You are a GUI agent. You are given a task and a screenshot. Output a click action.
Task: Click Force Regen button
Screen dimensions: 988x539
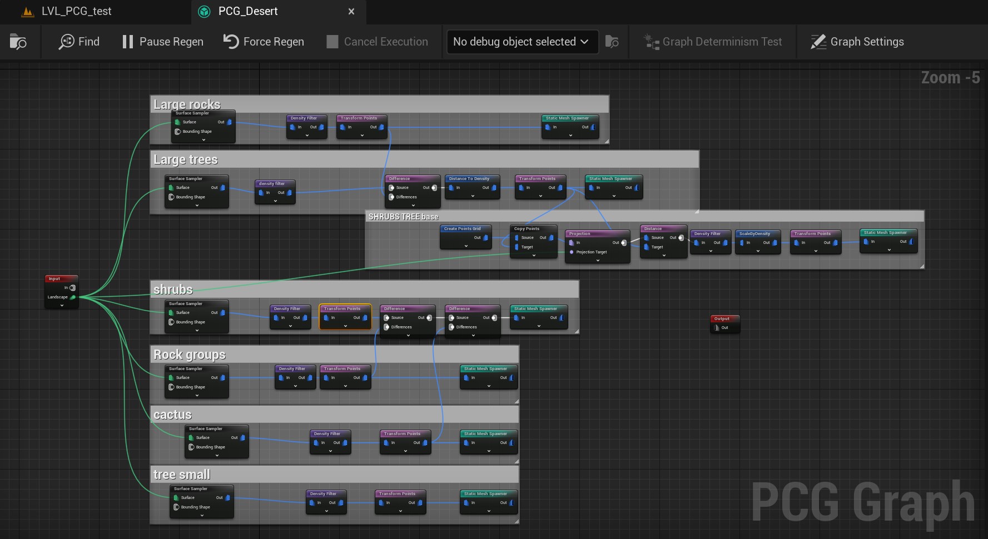tap(264, 42)
